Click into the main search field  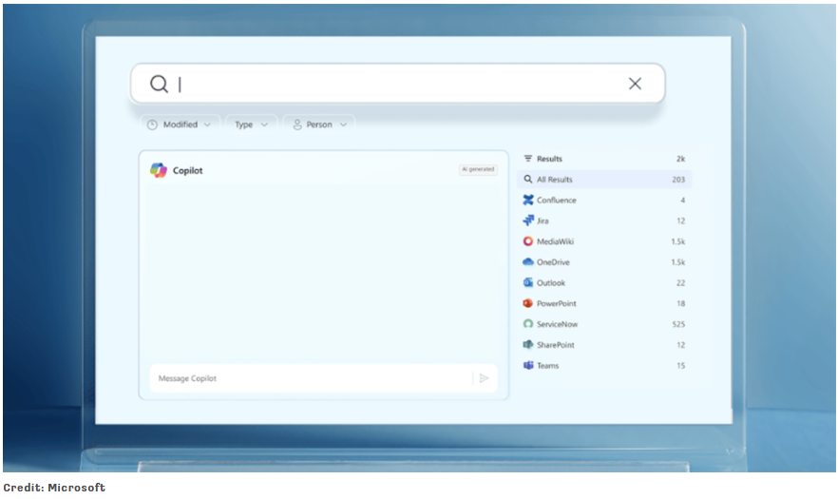point(397,84)
